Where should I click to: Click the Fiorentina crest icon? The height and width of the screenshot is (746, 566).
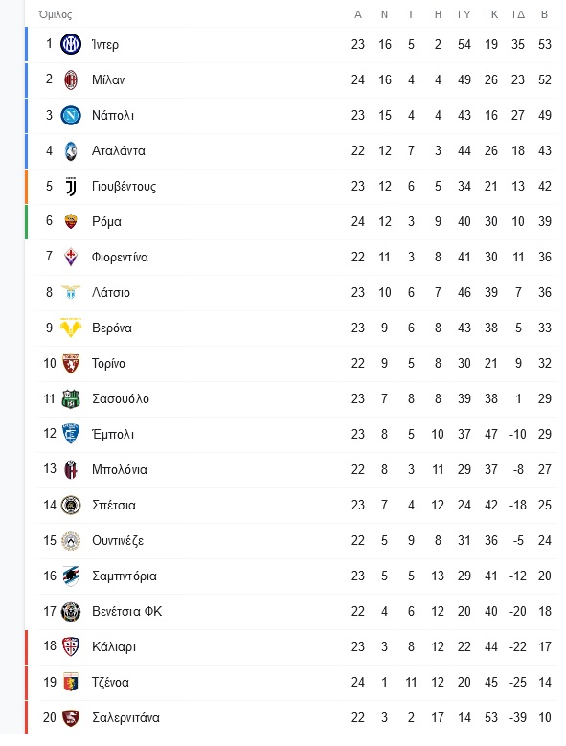pyautogui.click(x=71, y=257)
